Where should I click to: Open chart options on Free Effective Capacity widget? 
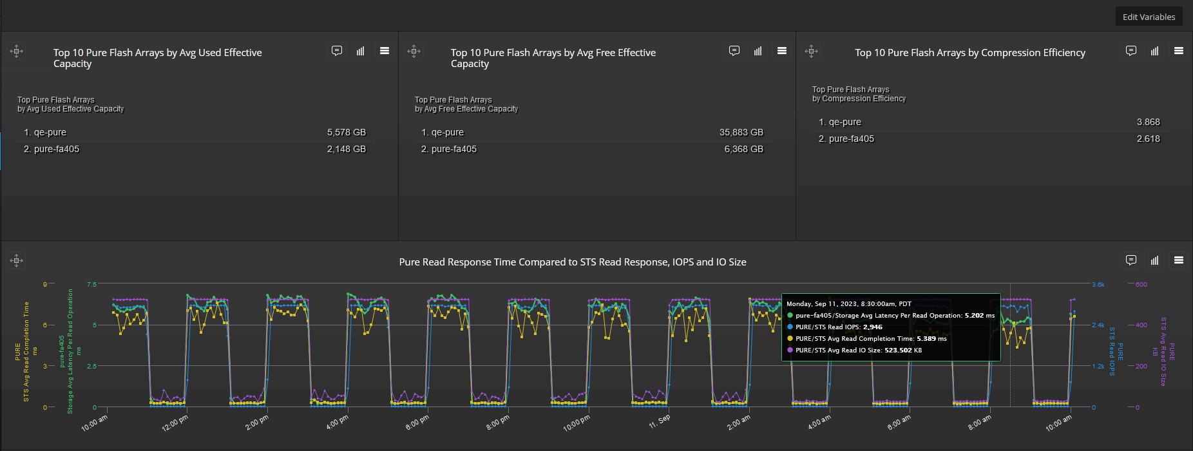click(758, 51)
